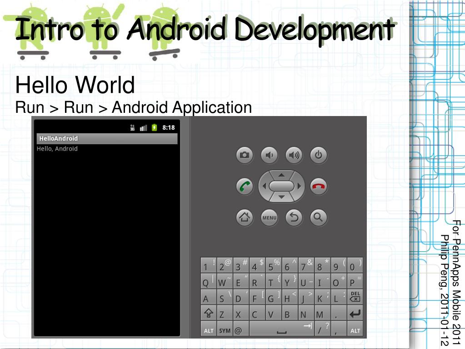Click the HelloAndroid title bar

tap(107, 139)
